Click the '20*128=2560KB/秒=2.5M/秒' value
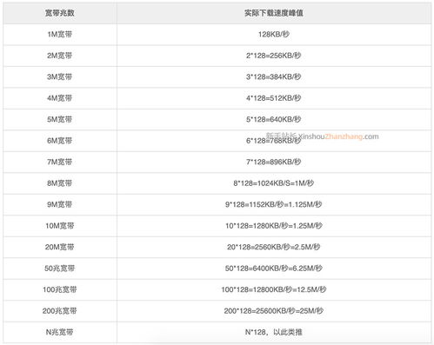434x345 pixels. [274, 247]
